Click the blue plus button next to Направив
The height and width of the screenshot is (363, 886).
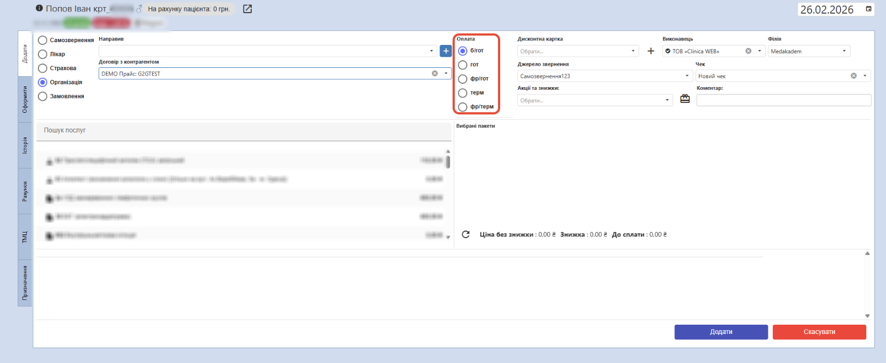coord(446,51)
